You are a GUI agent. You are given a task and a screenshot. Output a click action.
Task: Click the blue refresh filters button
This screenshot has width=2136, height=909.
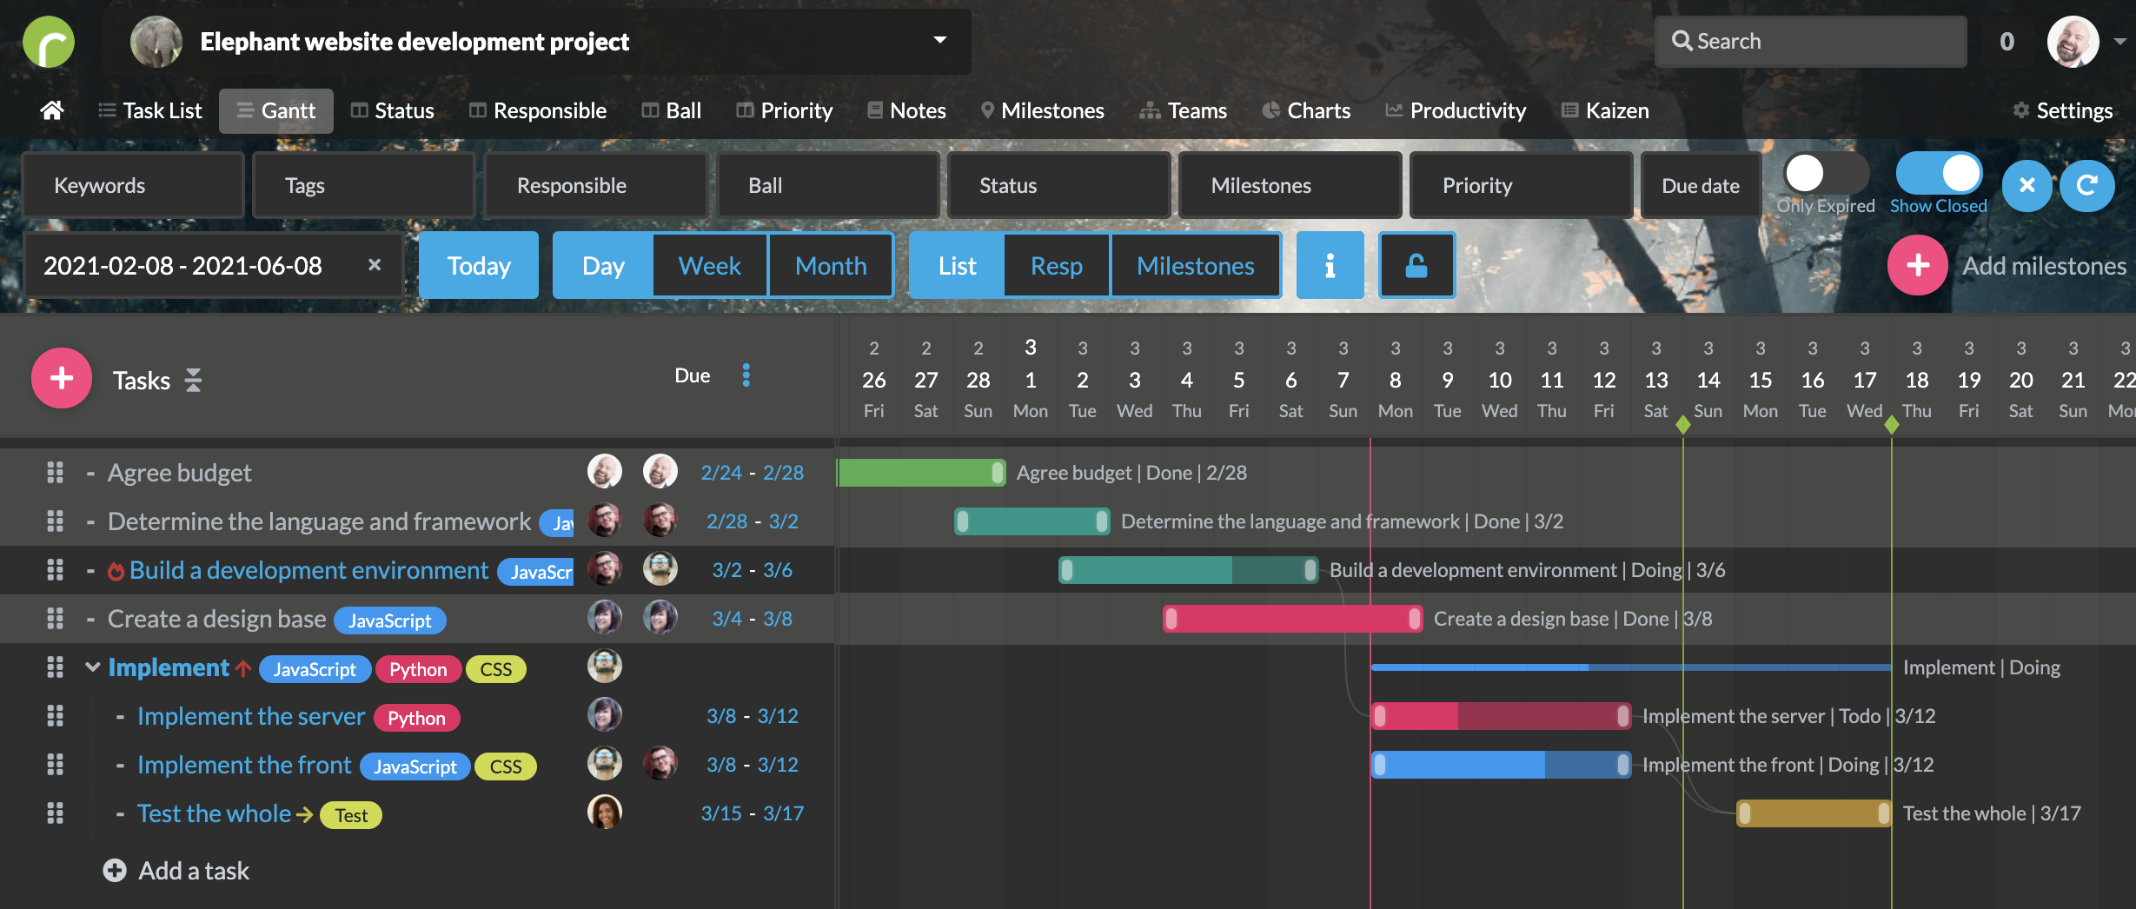2086,185
